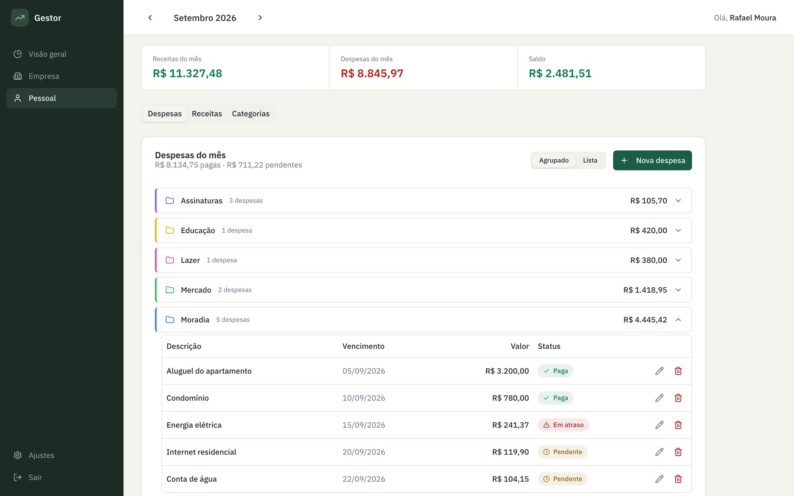The height and width of the screenshot is (496, 794).
Task: Go to previous month arrow
Action: [150, 17]
